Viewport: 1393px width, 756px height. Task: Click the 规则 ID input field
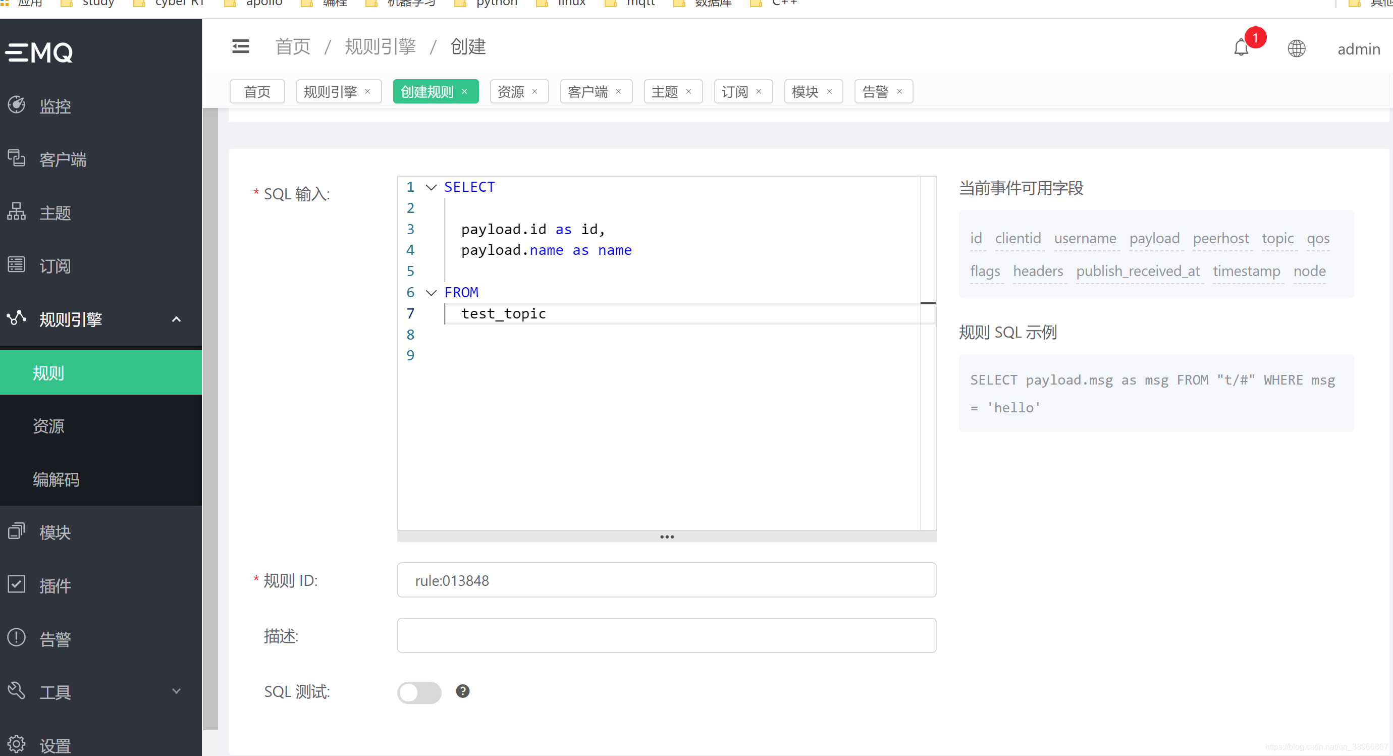pyautogui.click(x=666, y=580)
